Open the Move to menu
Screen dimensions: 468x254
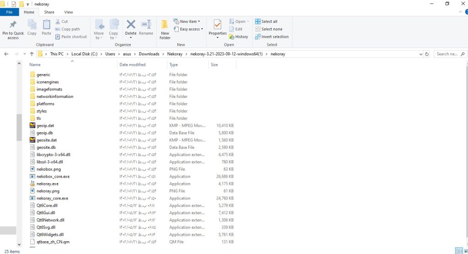99,29
